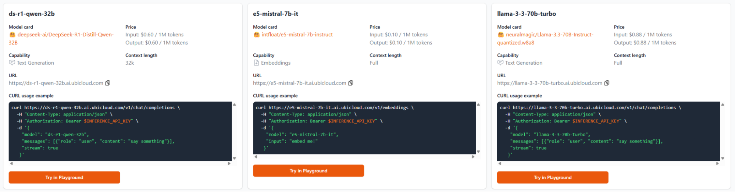735x192 pixels.
Task: Click "model": "llama-3-3-70b-turbo" code line
Action: point(550,135)
